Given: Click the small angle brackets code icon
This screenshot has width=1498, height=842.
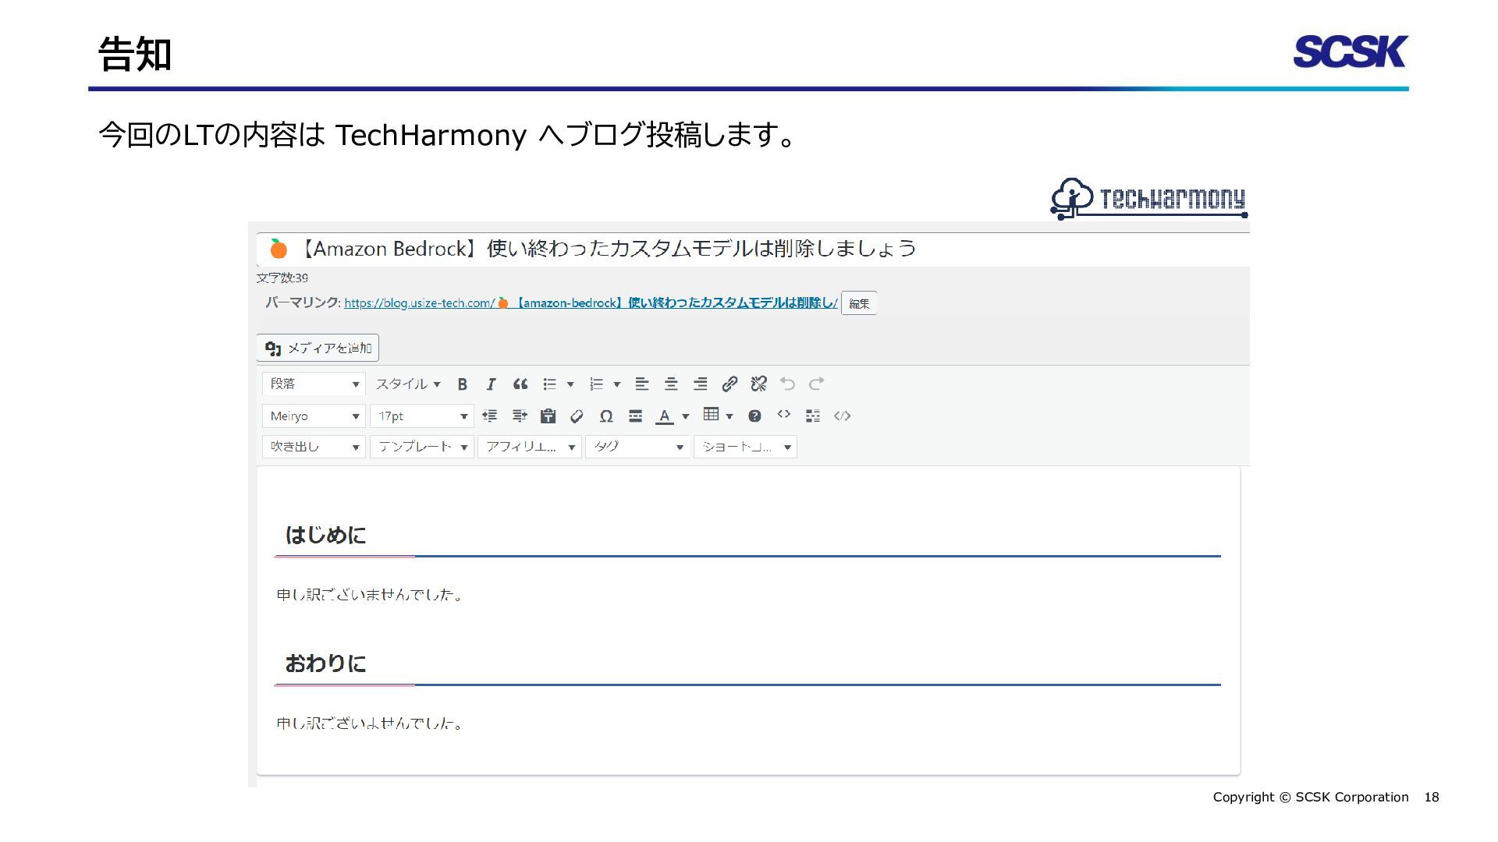Looking at the screenshot, I should (x=784, y=414).
